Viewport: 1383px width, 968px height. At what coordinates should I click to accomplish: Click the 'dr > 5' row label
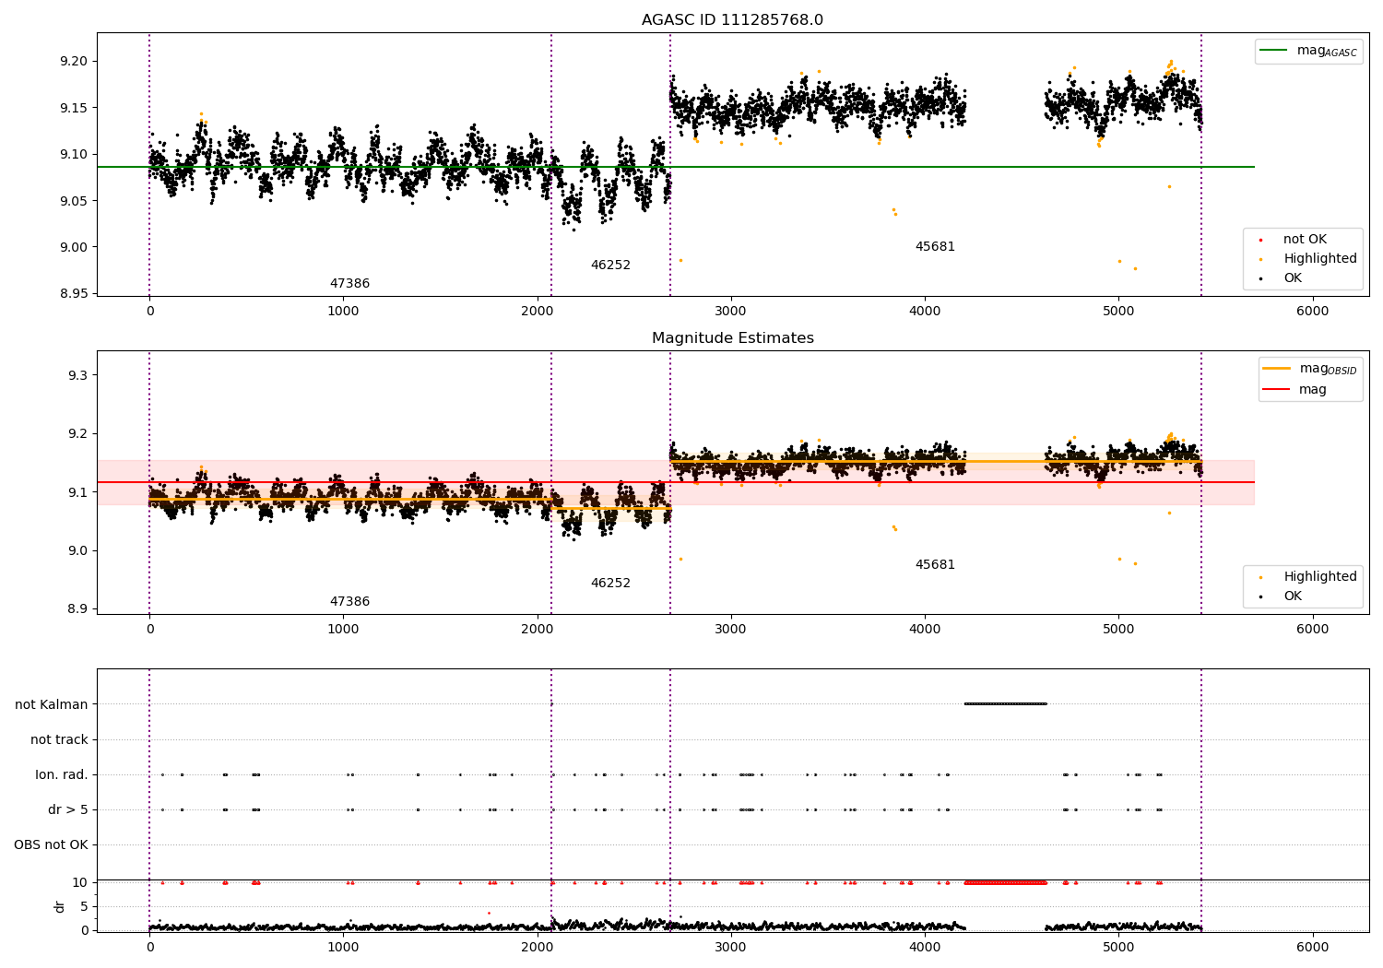click(68, 810)
